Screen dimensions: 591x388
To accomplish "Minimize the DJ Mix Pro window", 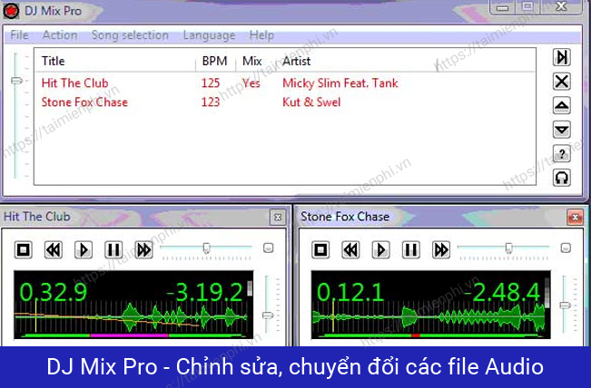I will tap(502, 6).
